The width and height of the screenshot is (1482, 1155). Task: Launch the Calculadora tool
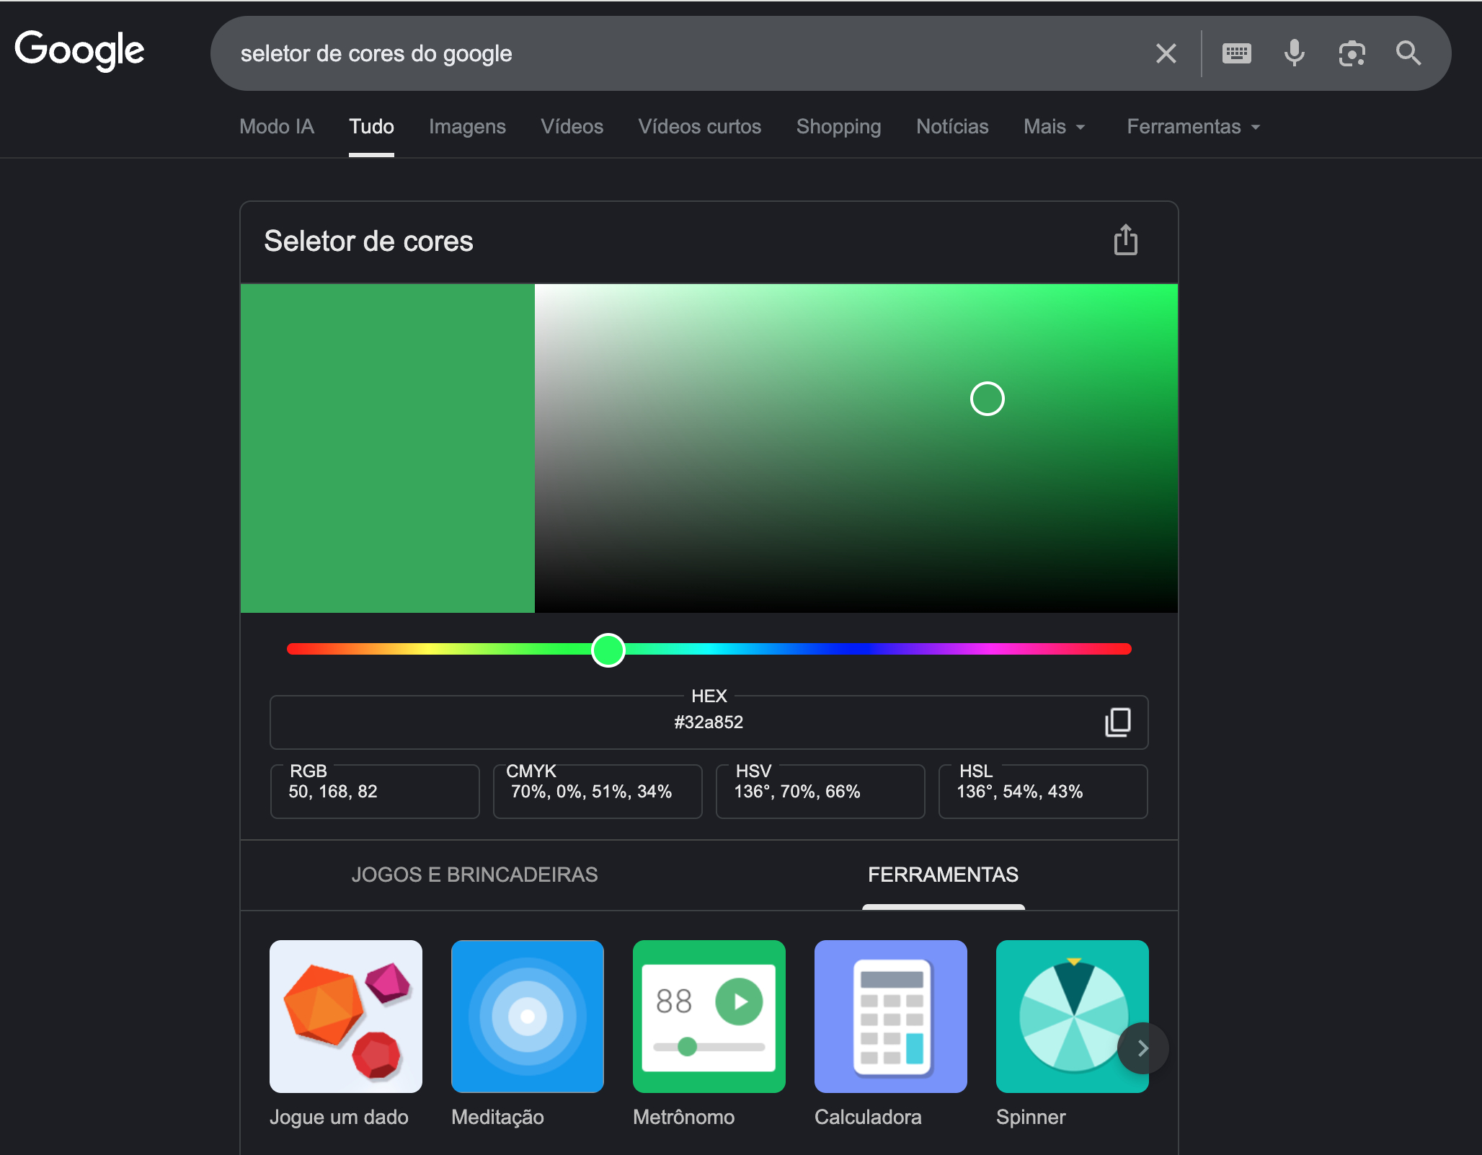coord(890,1016)
